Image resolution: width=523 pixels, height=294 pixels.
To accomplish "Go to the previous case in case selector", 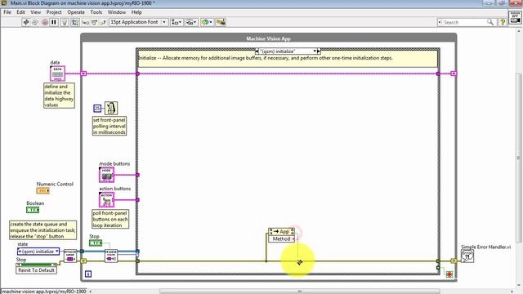I will (257, 51).
